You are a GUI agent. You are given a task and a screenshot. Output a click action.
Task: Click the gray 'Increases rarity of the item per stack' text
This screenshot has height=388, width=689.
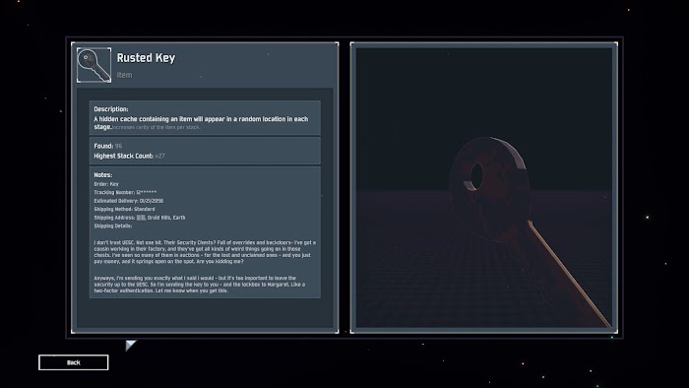(156, 127)
